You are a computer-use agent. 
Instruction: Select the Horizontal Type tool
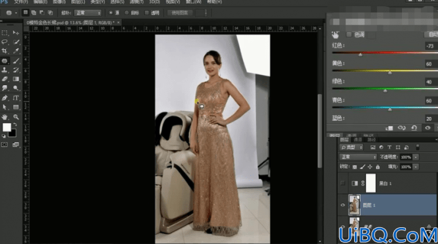pos(16,98)
